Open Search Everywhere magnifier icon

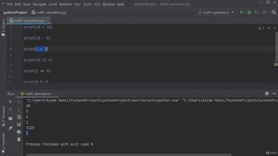point(274,12)
